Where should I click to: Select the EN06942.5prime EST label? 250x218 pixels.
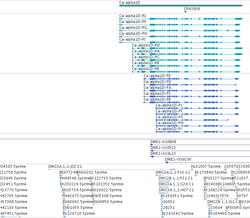78,202
